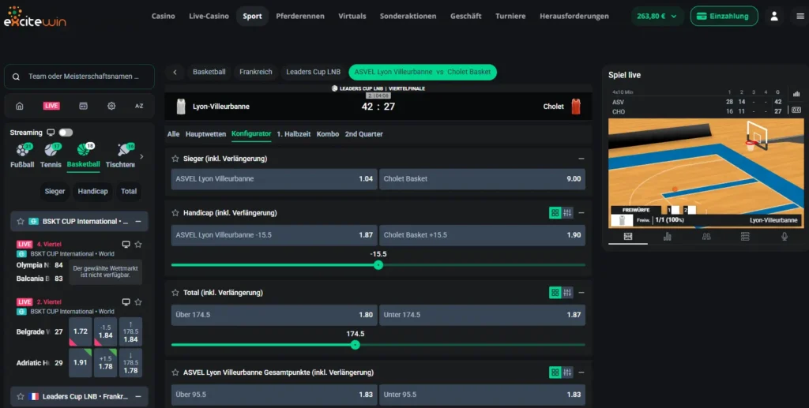Click the excitewin logo
The height and width of the screenshot is (408, 809).
click(x=35, y=17)
